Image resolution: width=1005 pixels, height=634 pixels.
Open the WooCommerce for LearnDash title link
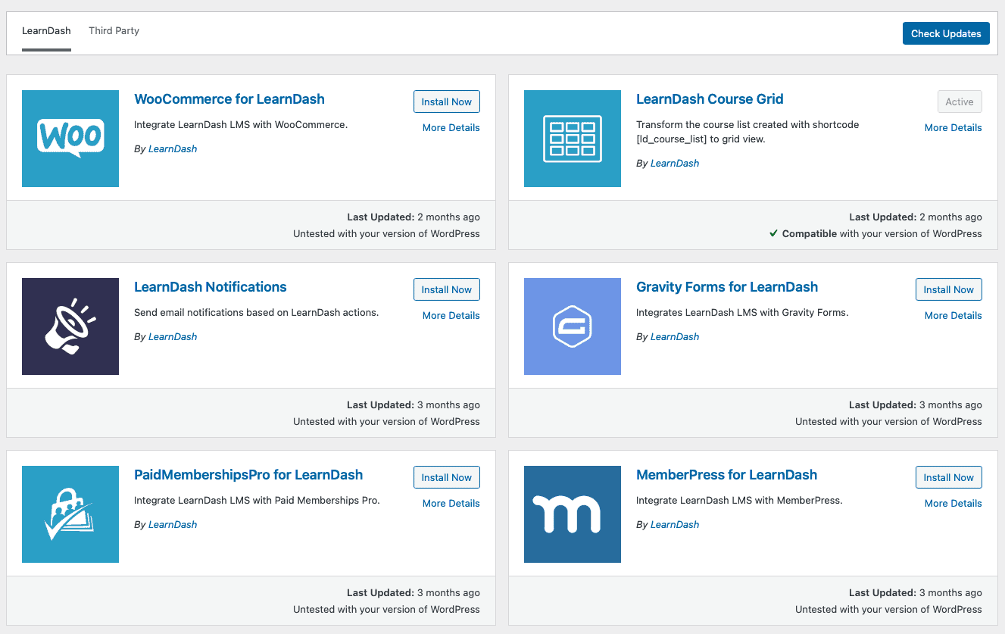(x=229, y=99)
